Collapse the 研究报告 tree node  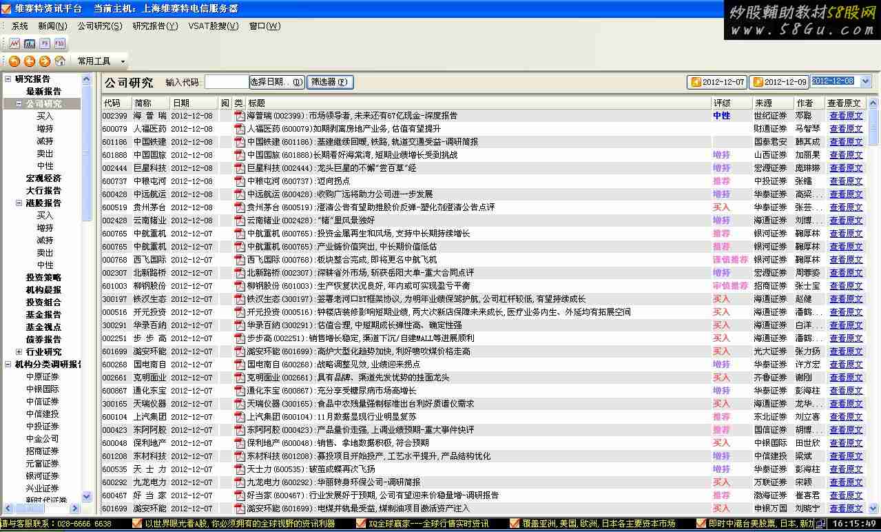point(8,79)
